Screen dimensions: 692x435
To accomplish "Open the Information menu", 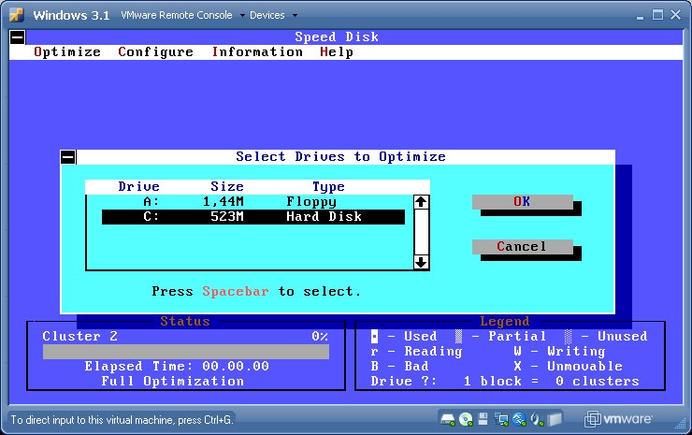I will tap(257, 52).
